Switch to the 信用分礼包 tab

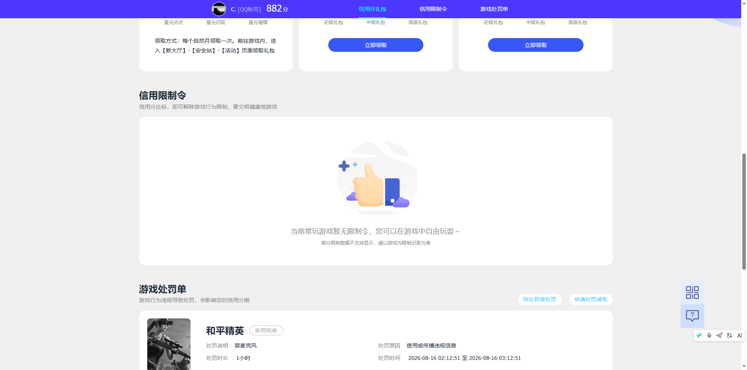pyautogui.click(x=372, y=9)
